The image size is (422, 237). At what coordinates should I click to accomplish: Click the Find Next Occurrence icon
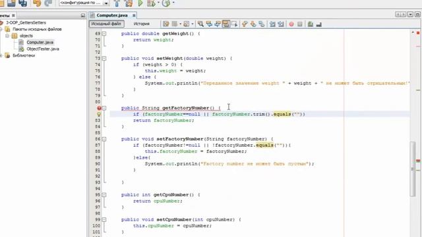[218, 24]
